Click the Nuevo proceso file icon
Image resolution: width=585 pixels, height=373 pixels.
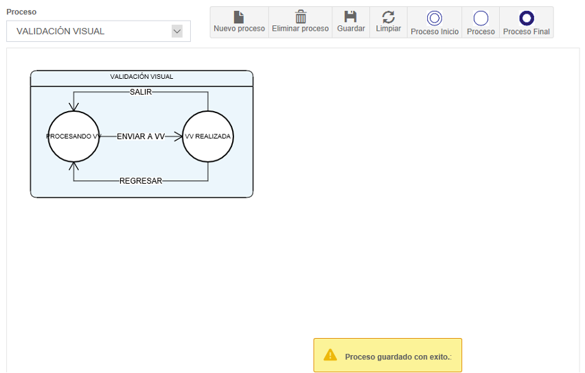(x=239, y=17)
